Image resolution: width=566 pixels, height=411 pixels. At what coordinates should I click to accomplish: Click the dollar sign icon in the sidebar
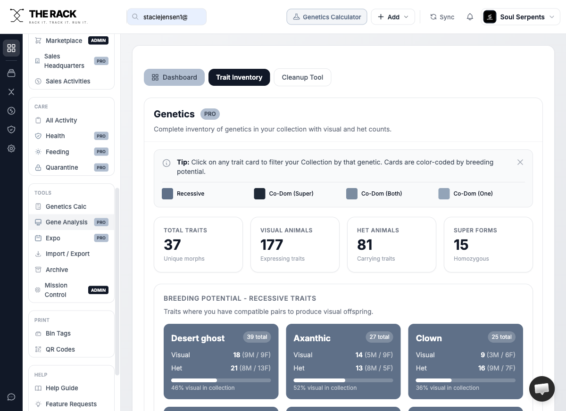11,111
